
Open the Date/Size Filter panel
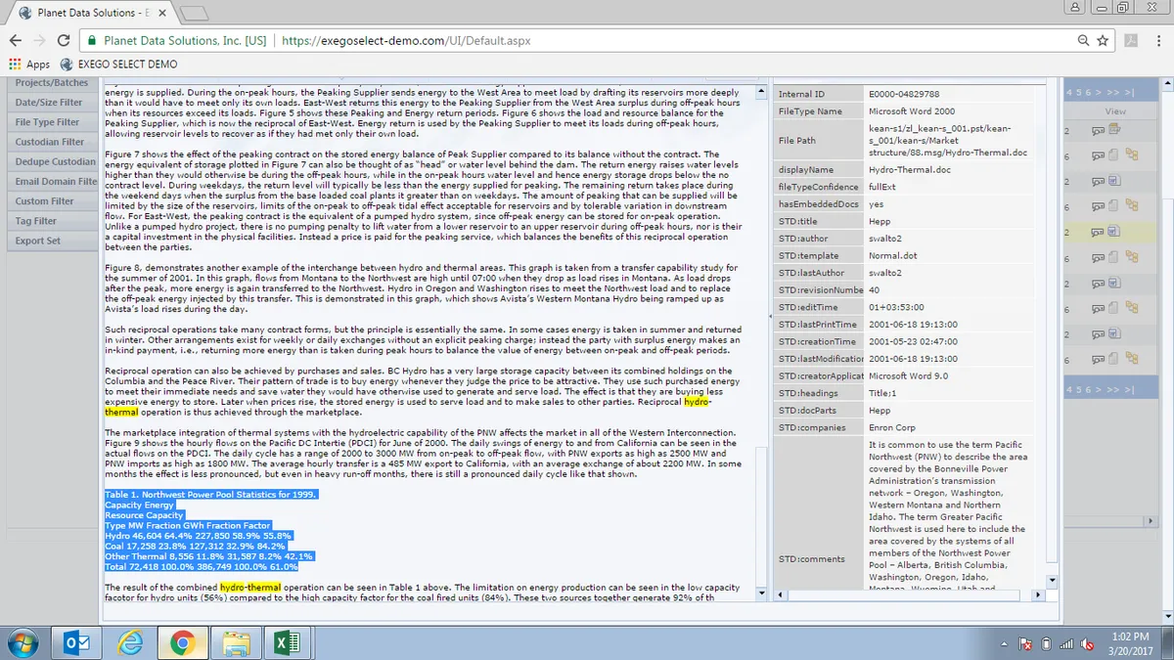click(51, 103)
